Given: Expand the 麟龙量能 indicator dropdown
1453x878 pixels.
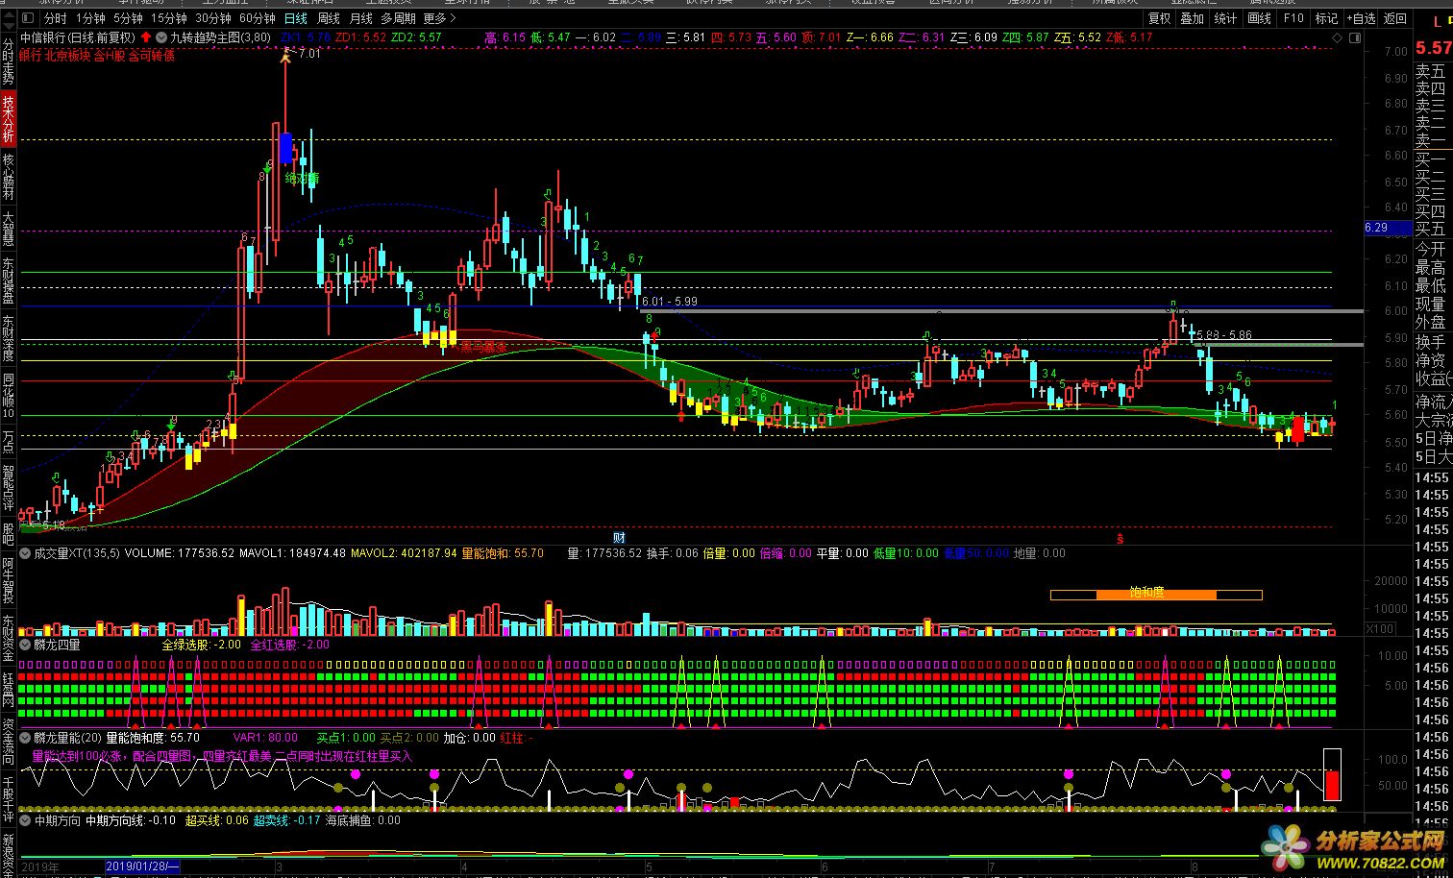Looking at the screenshot, I should pyautogui.click(x=25, y=738).
